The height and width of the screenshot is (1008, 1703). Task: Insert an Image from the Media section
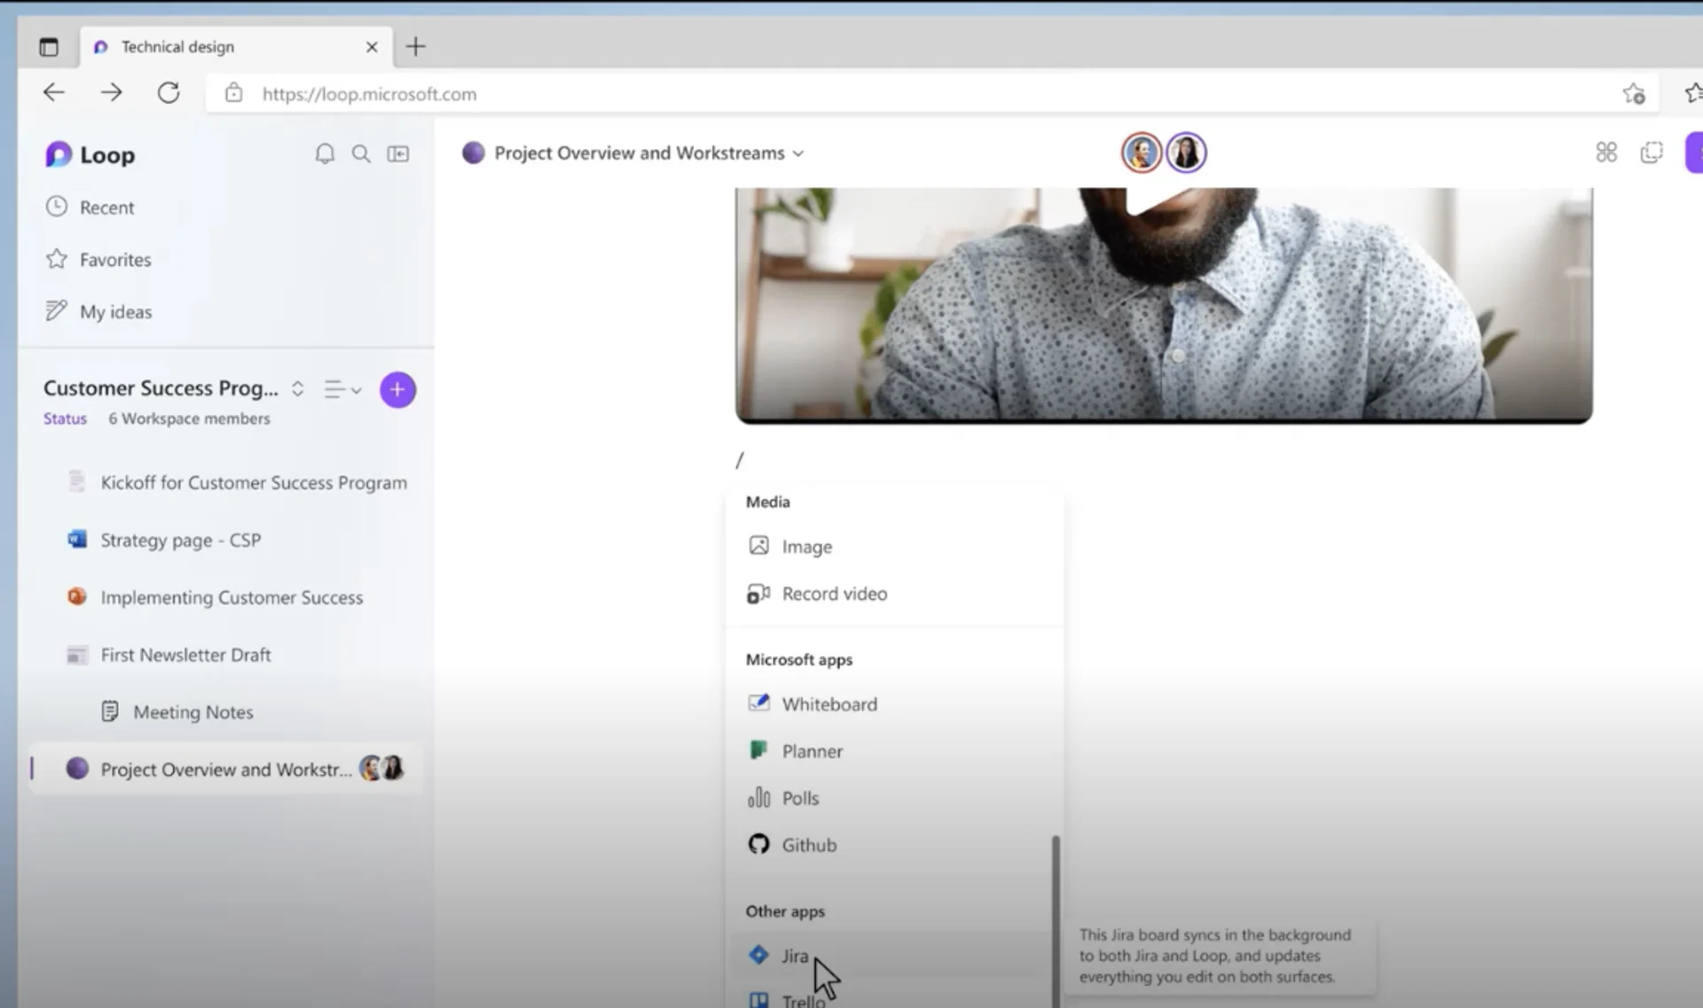tap(805, 546)
